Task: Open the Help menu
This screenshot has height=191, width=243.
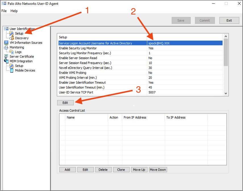Action: (14, 11)
